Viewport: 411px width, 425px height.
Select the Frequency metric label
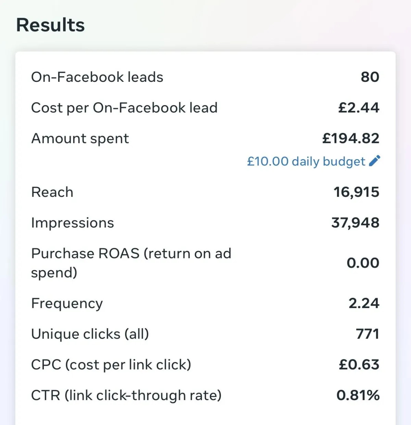tap(67, 304)
